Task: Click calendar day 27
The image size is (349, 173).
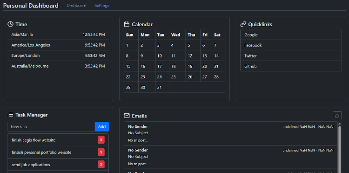Action: tap(206, 77)
